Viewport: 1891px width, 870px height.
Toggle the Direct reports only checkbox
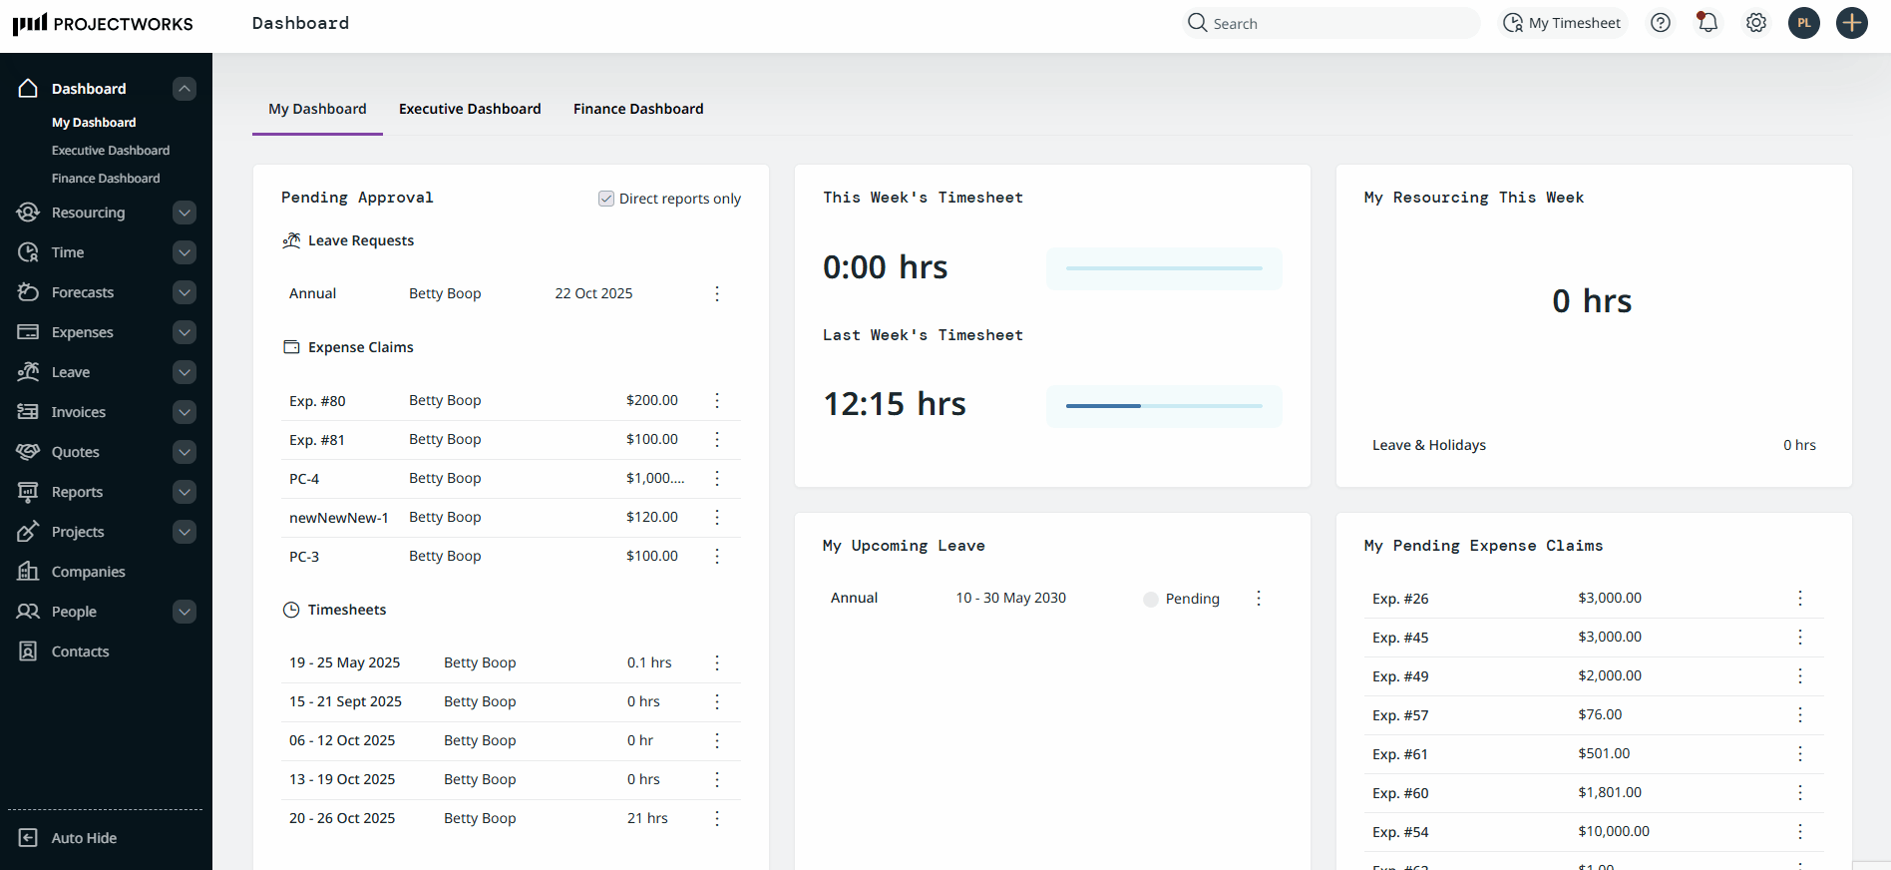(606, 199)
